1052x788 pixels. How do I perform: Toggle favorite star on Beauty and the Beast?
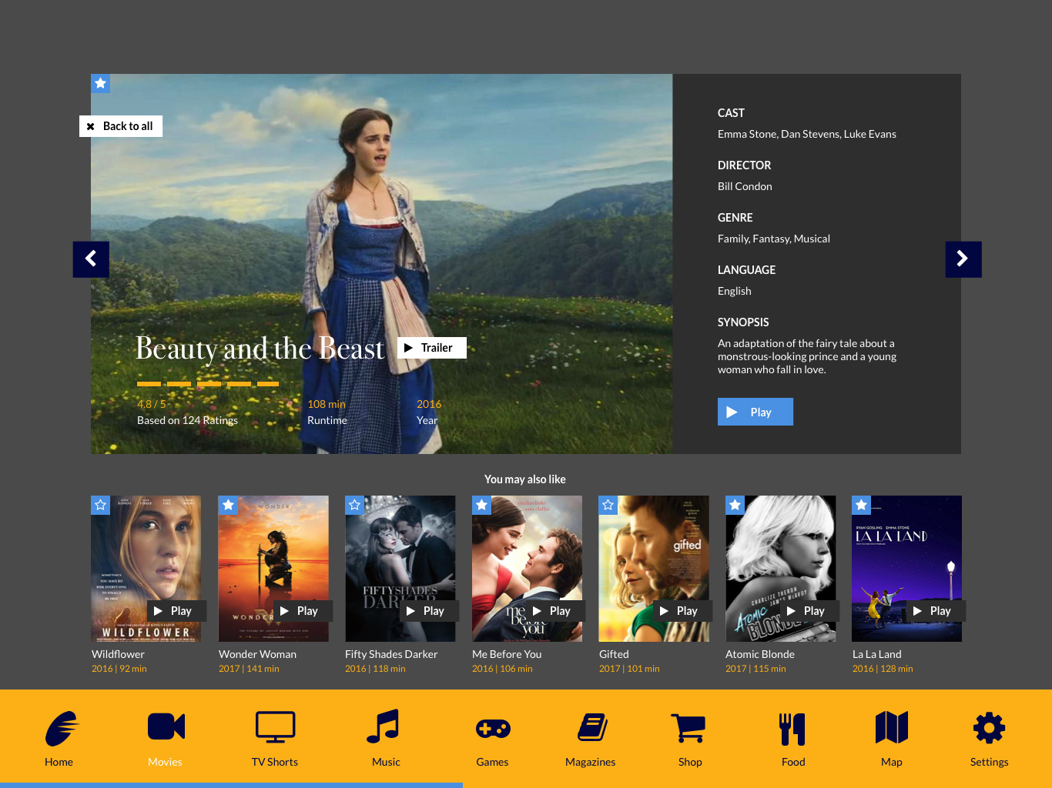click(100, 83)
